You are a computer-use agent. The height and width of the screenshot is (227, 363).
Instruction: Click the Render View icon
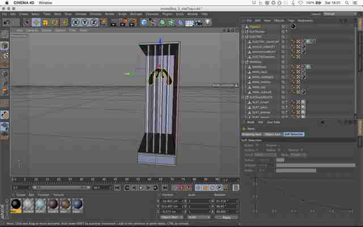click(113, 23)
